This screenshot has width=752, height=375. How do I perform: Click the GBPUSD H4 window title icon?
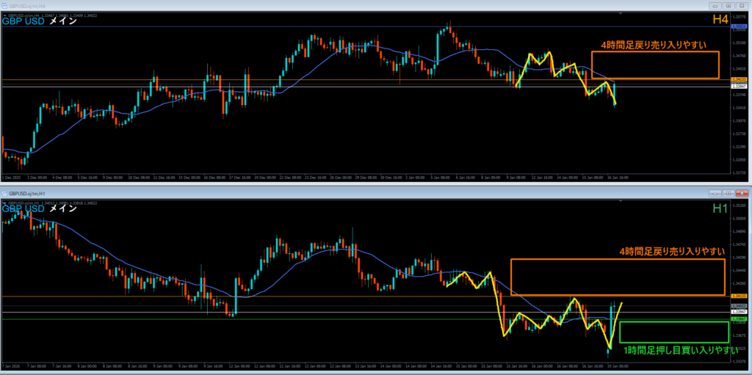click(4, 5)
